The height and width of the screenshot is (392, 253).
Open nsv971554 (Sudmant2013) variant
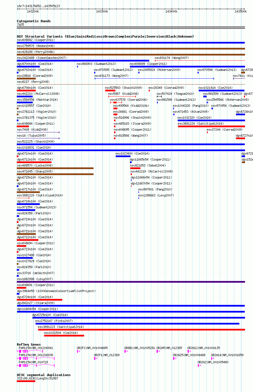coord(37,207)
